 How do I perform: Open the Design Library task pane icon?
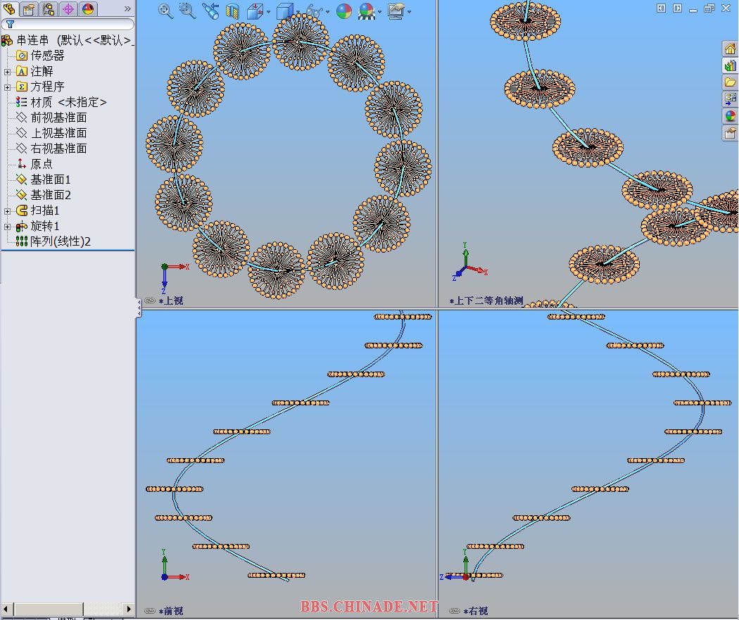[x=730, y=65]
